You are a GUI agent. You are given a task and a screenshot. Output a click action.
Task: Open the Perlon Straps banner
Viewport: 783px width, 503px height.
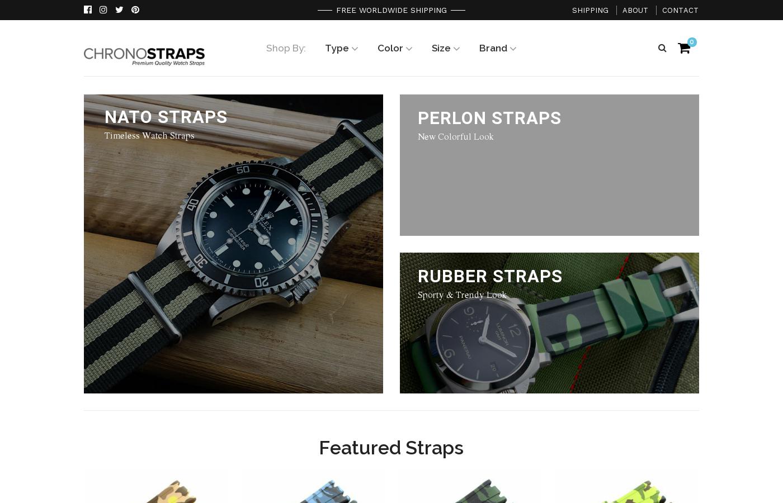pos(549,165)
